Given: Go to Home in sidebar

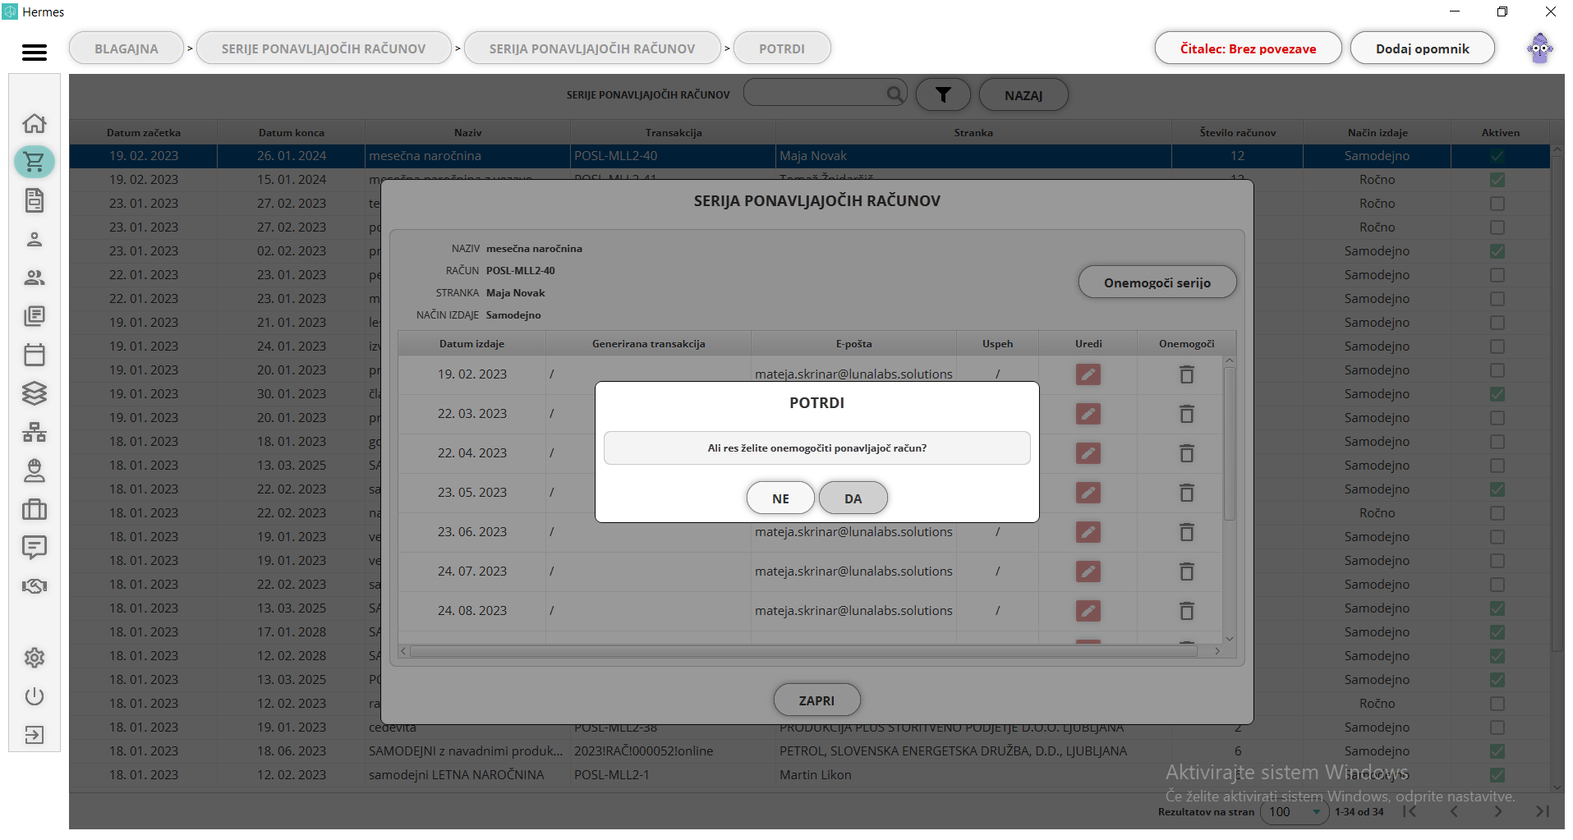Looking at the screenshot, I should [x=34, y=123].
